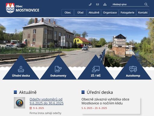Click the phone contact icon
Screen dimensions: 154x116
[90, 5]
